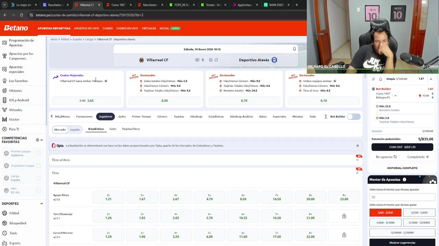Click the bet slip bell icon
The height and width of the screenshot is (246, 439).
click(x=381, y=79)
